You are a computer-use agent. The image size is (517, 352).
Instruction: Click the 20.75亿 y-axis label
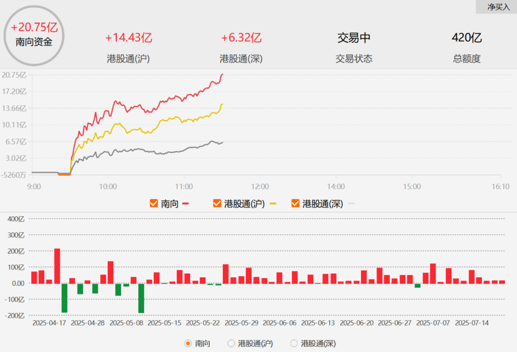point(14,75)
